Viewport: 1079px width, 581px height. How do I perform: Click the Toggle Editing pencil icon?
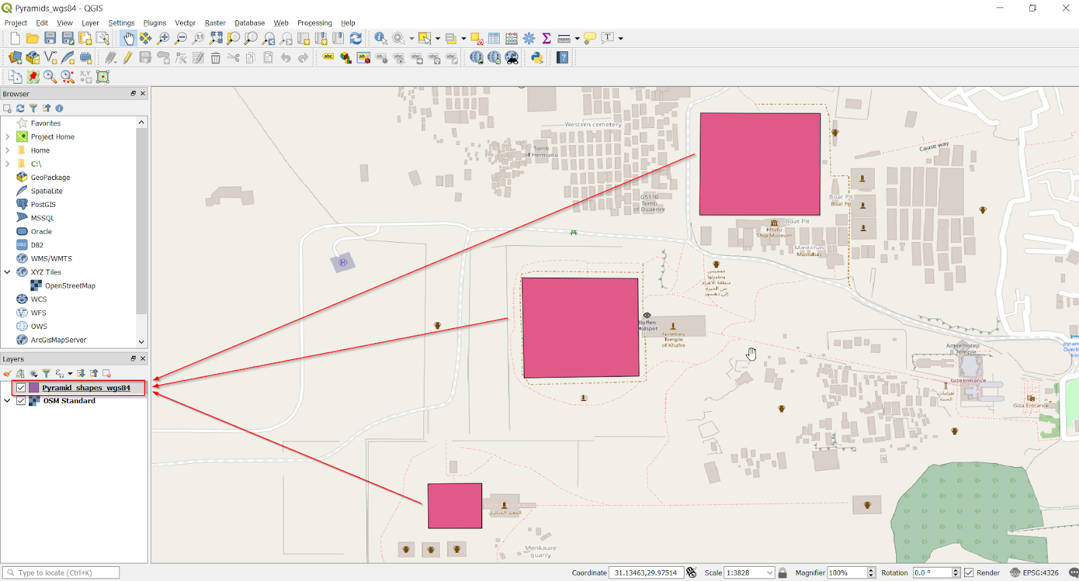(x=127, y=57)
